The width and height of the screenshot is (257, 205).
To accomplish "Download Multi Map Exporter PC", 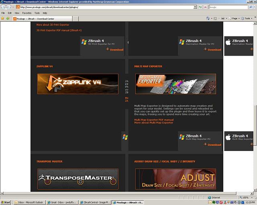I will pyautogui.click(x=212, y=145).
